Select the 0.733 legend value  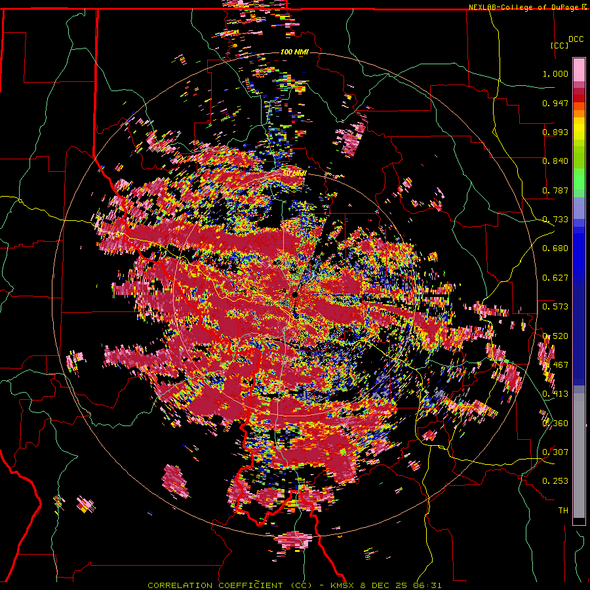[555, 220]
